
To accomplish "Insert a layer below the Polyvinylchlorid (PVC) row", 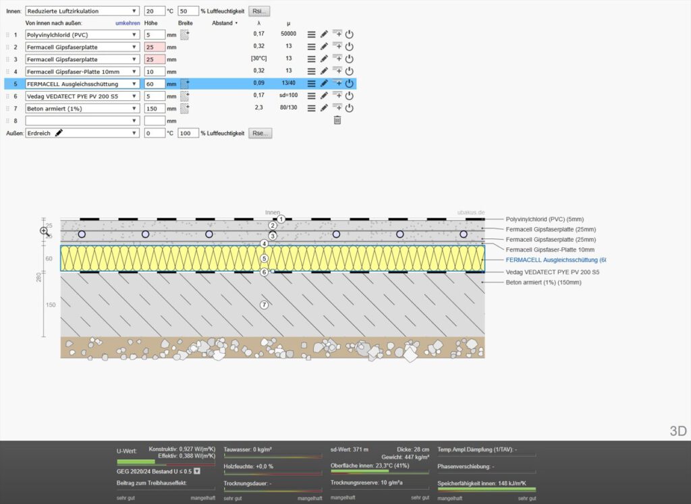I will (337, 34).
